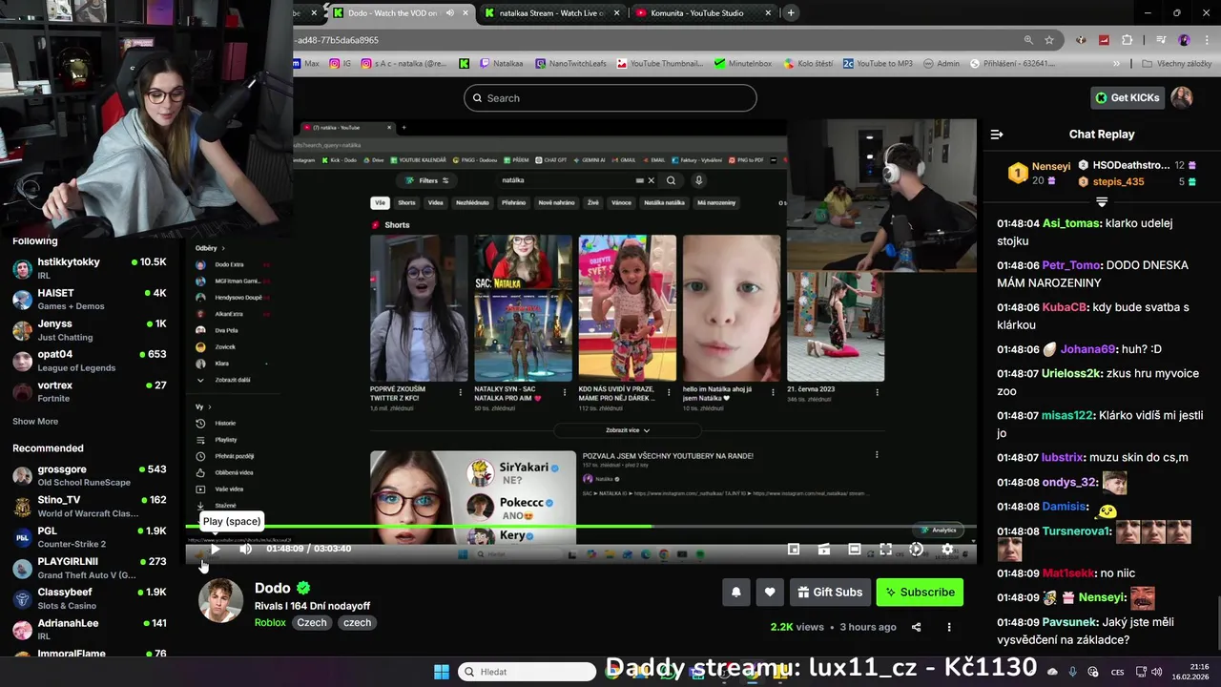Expand the gifters leaderboard chevron
The image size is (1221, 687).
(1102, 202)
